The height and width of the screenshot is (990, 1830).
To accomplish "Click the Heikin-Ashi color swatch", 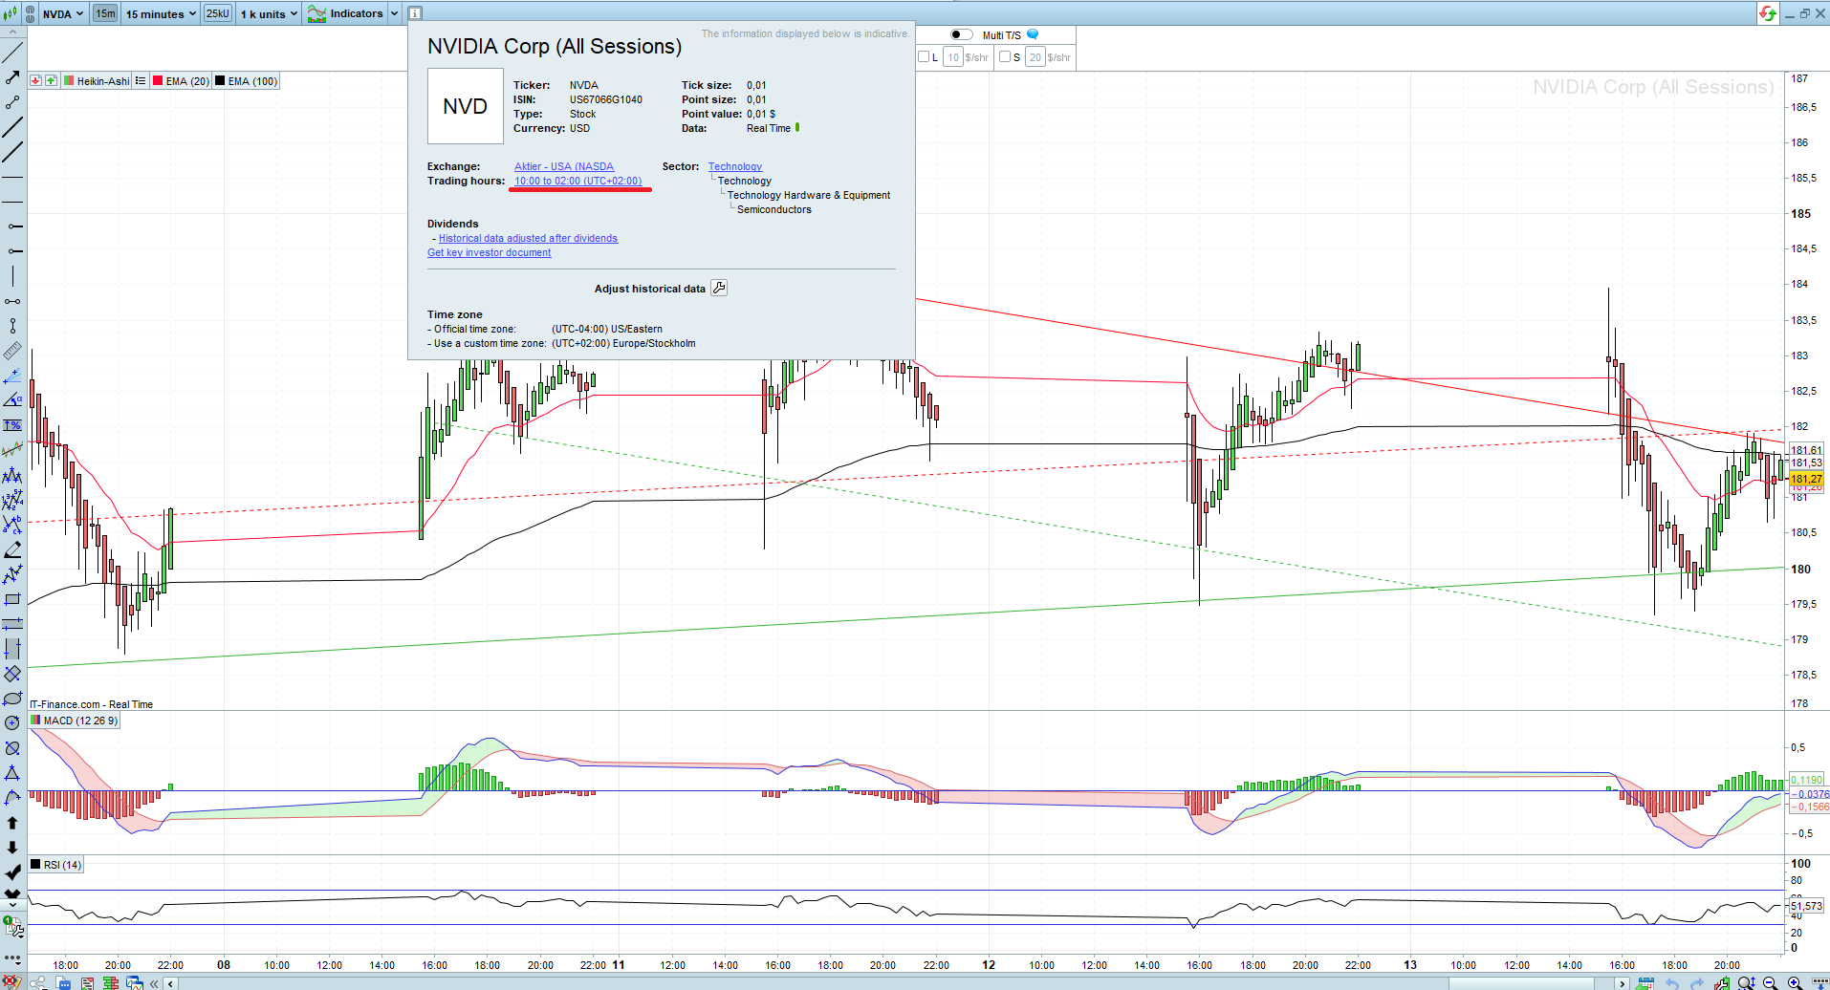I will [69, 81].
